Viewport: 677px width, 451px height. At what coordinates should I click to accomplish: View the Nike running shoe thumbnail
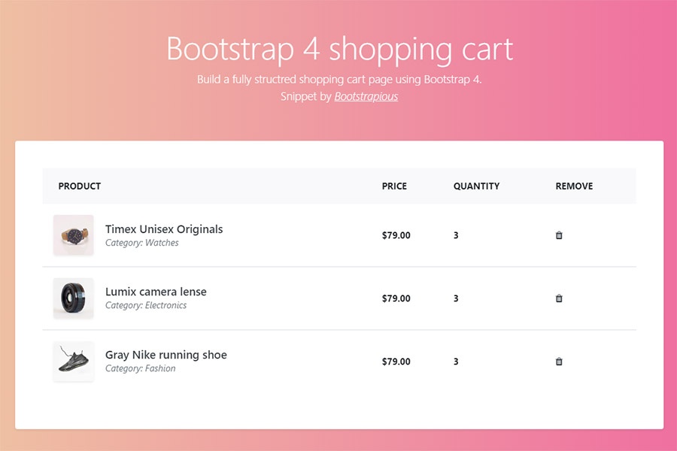coord(73,362)
